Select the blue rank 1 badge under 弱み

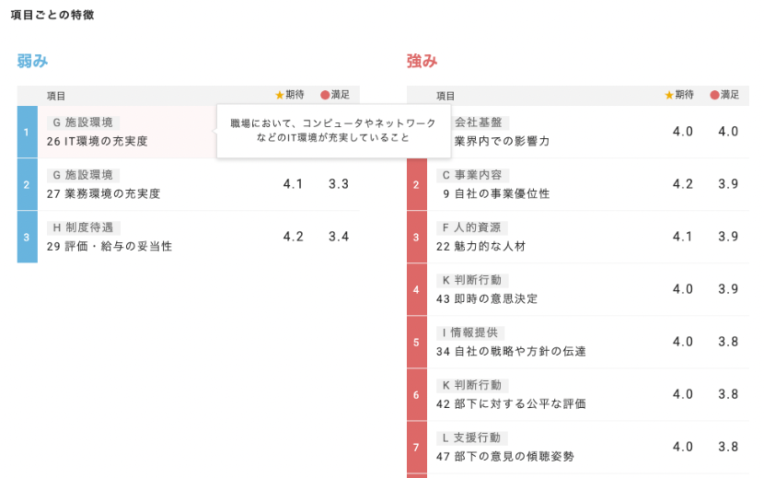27,132
